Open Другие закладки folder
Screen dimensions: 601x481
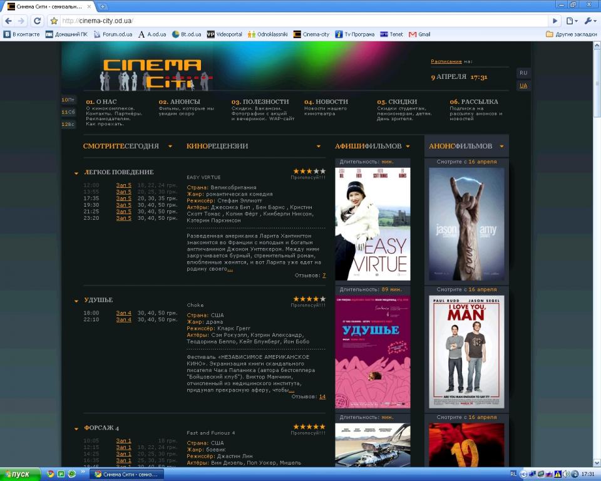coord(571,34)
